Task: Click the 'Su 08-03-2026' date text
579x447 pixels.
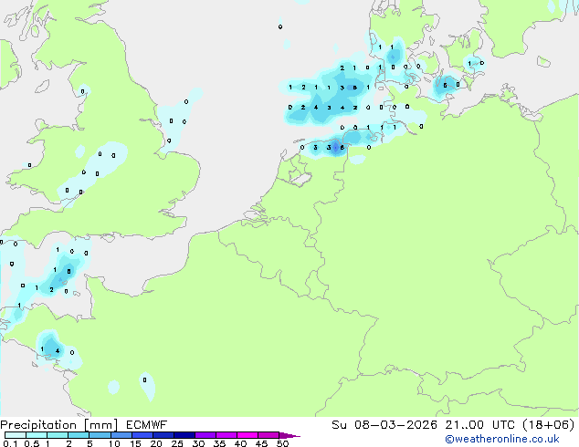Action: (384, 425)
